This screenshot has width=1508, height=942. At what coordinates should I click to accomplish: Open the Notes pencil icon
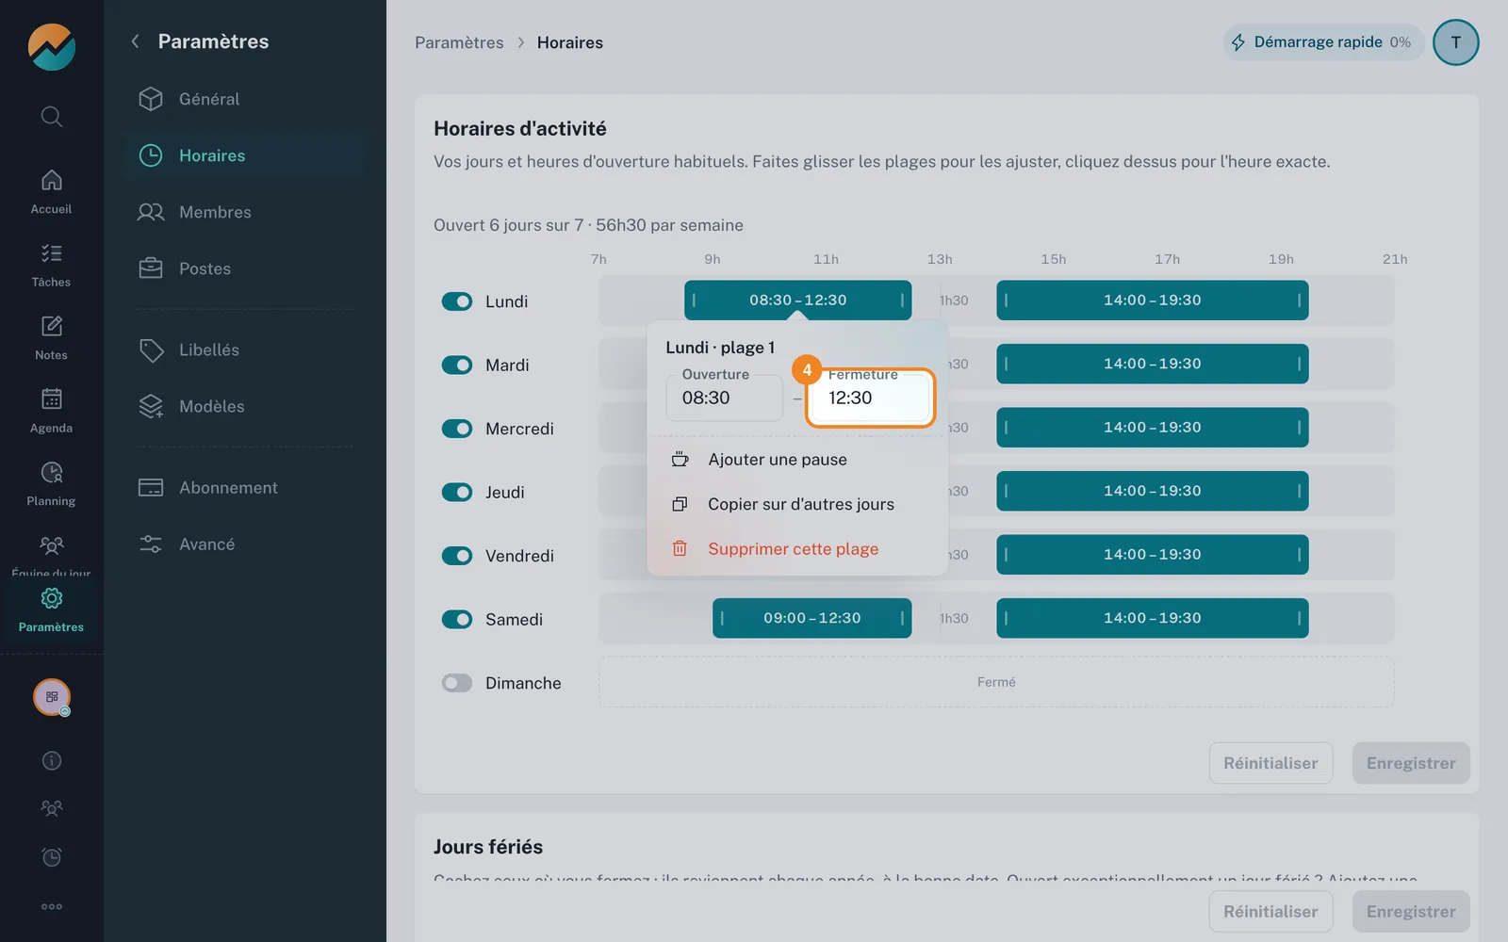(x=52, y=326)
